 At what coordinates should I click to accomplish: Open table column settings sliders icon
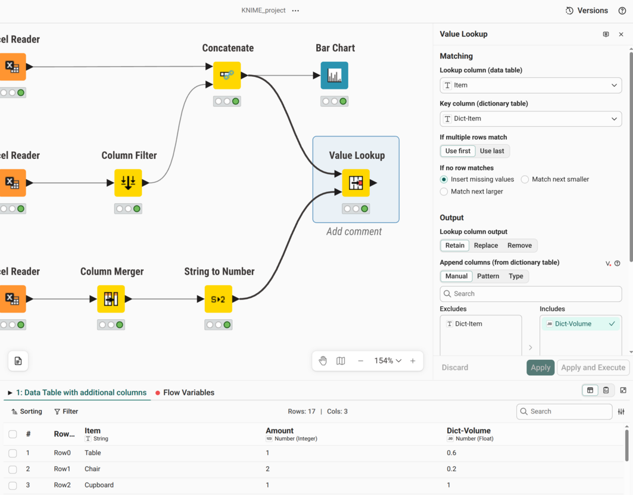(621, 412)
